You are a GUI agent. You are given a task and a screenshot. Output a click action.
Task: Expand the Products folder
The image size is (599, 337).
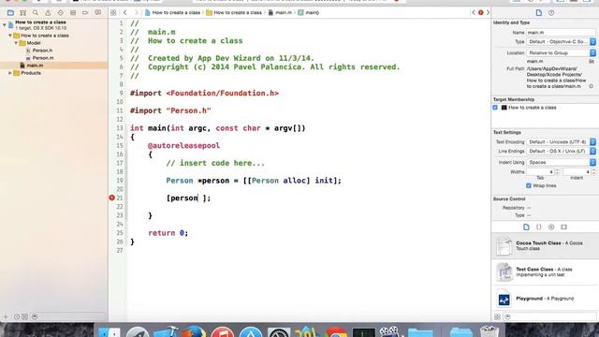click(10, 73)
